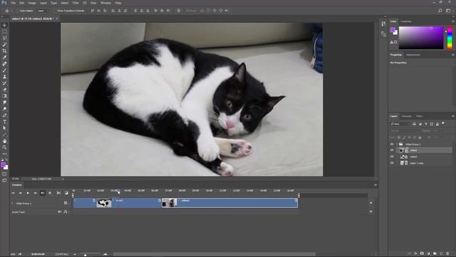Click the Quick Mask mode icon
Viewport: 456px width, 257px height.
pyautogui.click(x=4, y=174)
